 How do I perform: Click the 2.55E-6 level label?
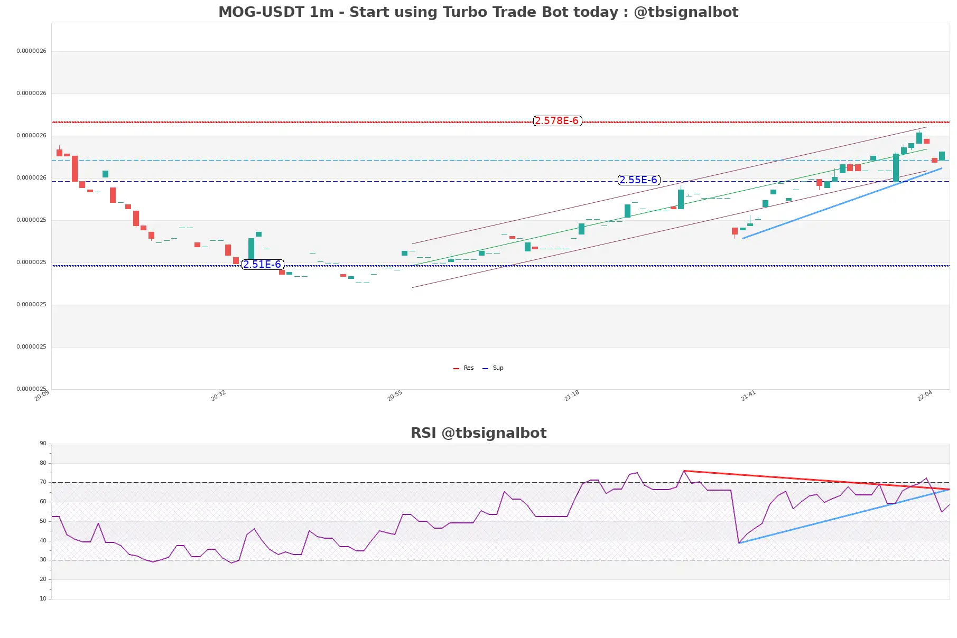point(639,180)
